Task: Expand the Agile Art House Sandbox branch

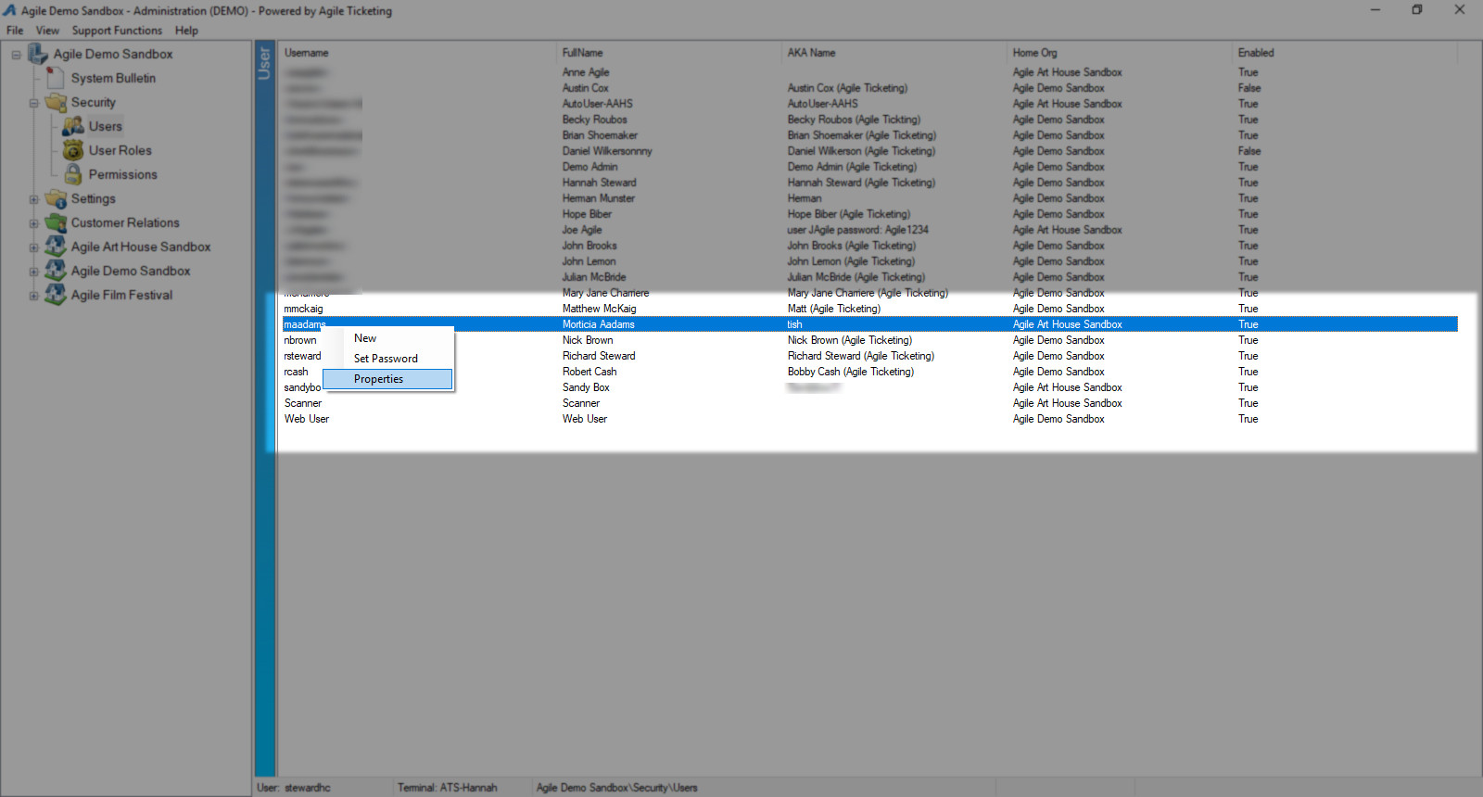Action: point(33,247)
